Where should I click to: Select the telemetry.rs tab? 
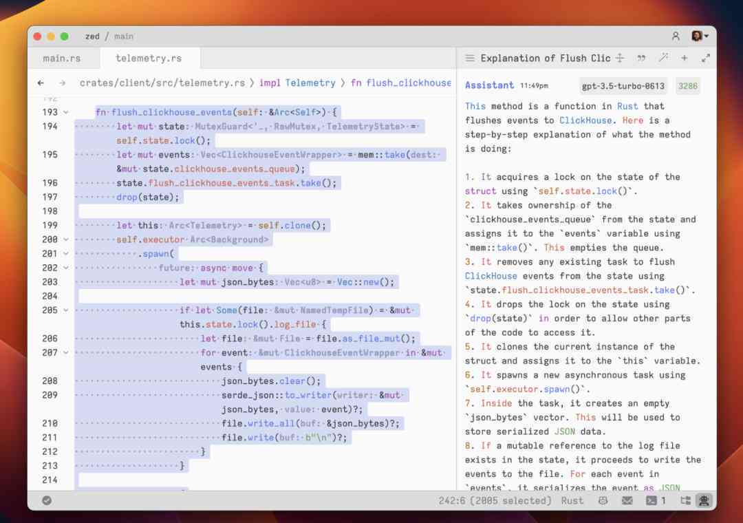(149, 58)
